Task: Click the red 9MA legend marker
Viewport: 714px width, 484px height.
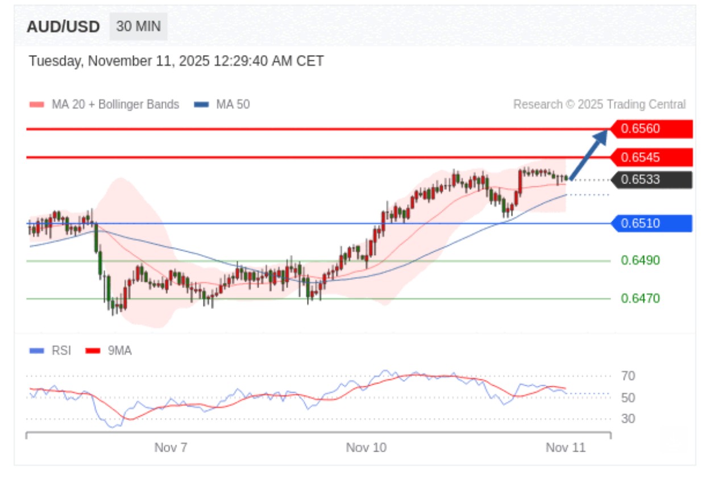Action: 93,351
